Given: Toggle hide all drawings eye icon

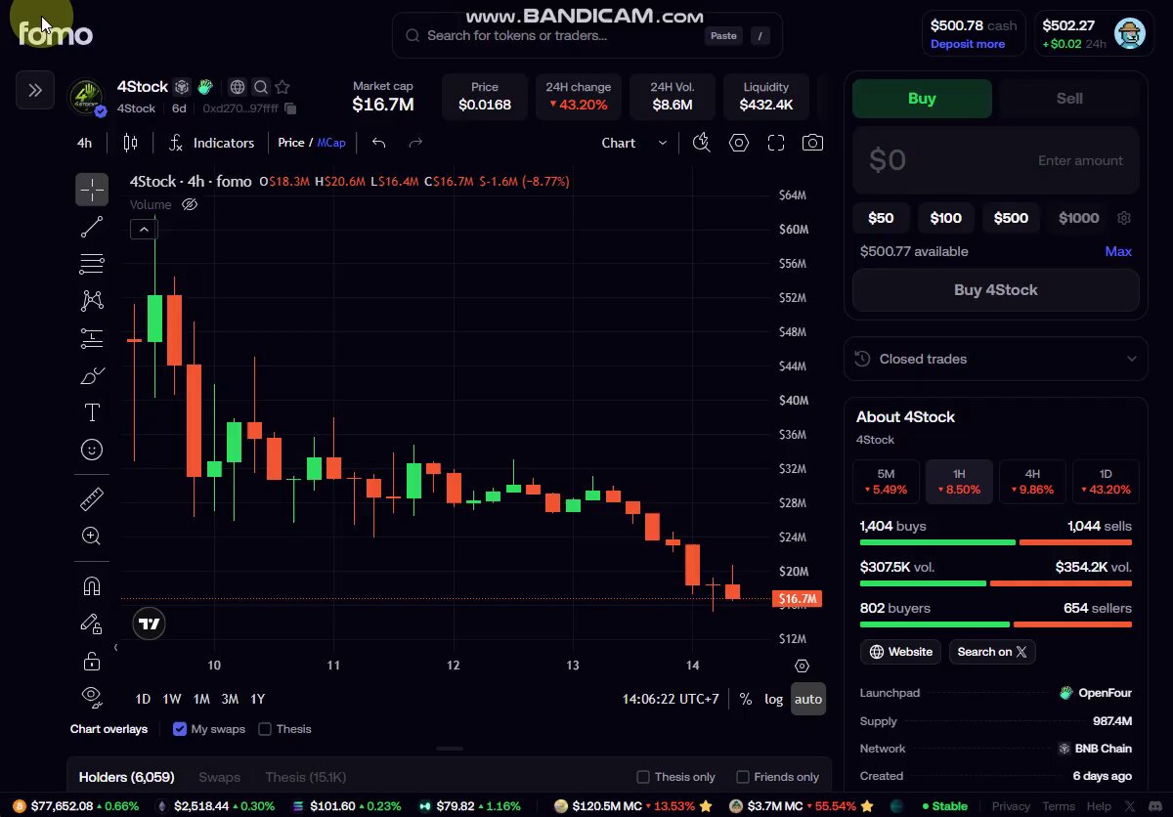Looking at the screenshot, I should pyautogui.click(x=92, y=696).
